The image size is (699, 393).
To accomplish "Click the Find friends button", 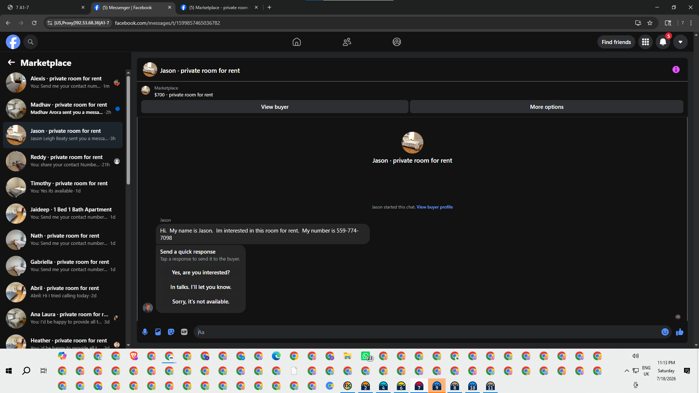I will [616, 42].
